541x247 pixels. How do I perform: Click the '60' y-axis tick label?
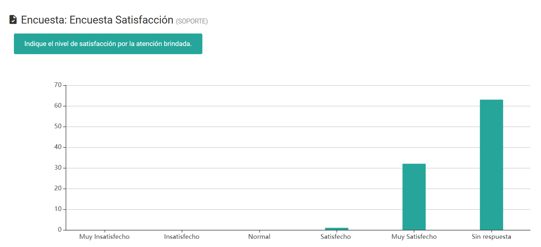(x=59, y=106)
